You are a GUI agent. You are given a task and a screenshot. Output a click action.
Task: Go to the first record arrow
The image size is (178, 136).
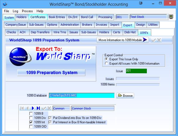(22, 108)
